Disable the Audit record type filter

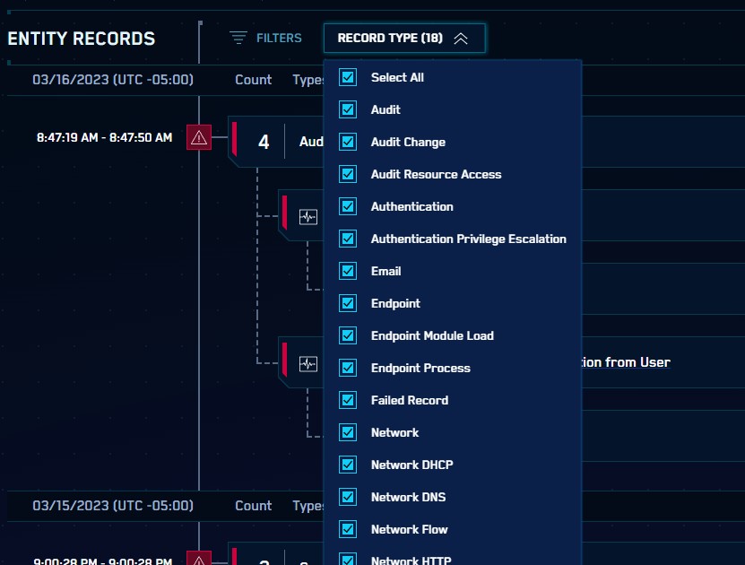[x=347, y=109]
